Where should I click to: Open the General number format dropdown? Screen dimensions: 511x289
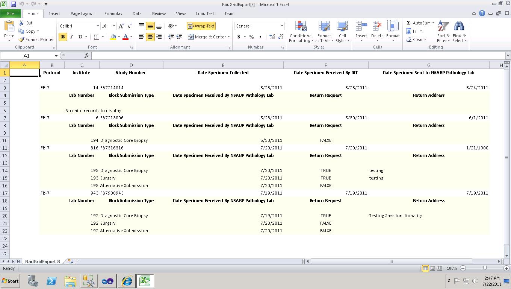(282, 26)
